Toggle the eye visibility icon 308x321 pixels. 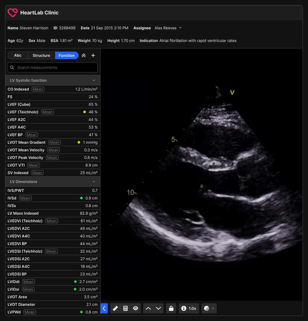[x=136, y=308]
